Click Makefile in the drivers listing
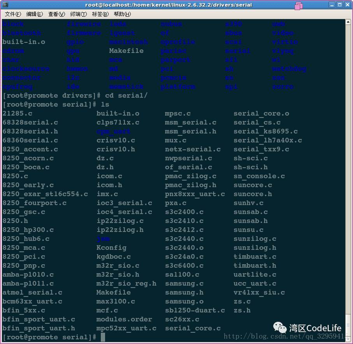353x344 pixels. pyautogui.click(x=126, y=51)
